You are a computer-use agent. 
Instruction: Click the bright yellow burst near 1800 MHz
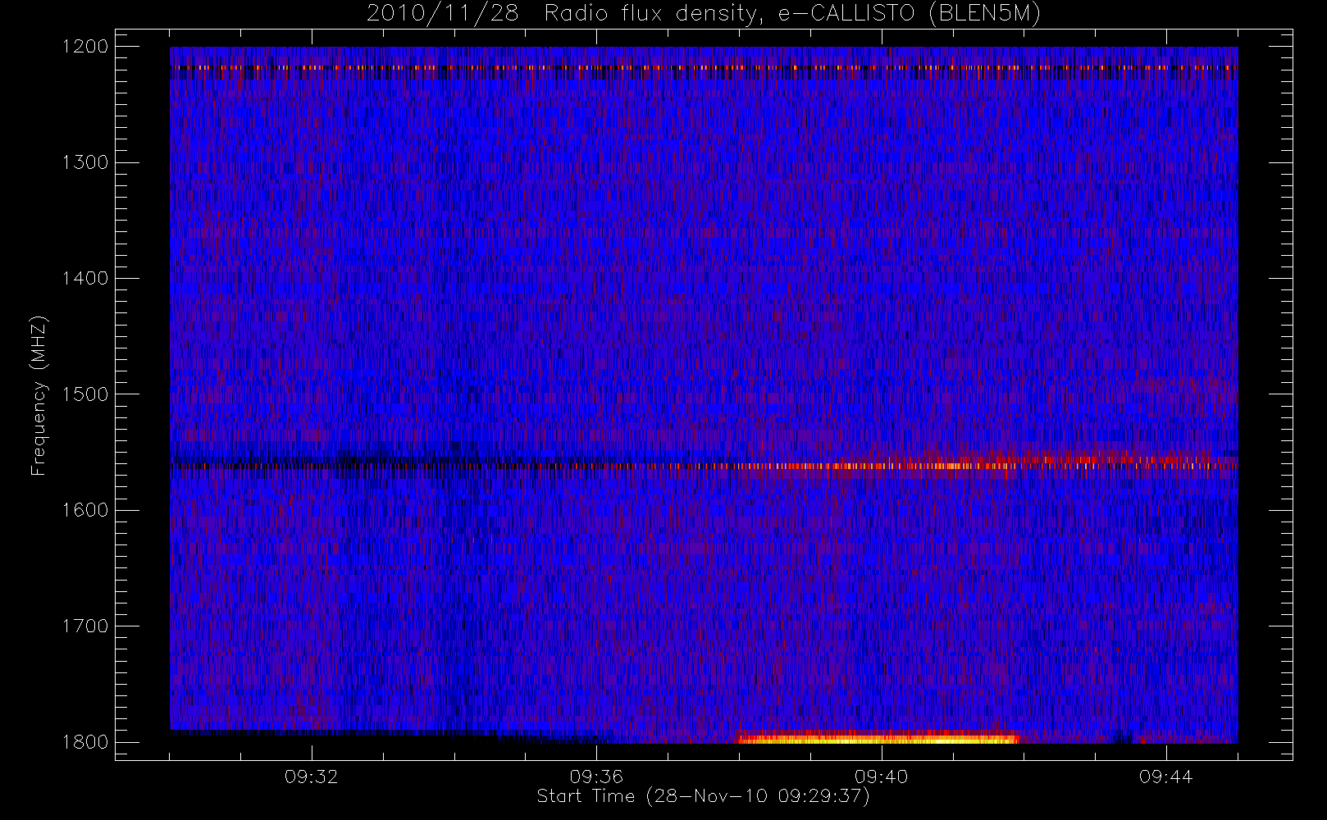(x=878, y=738)
